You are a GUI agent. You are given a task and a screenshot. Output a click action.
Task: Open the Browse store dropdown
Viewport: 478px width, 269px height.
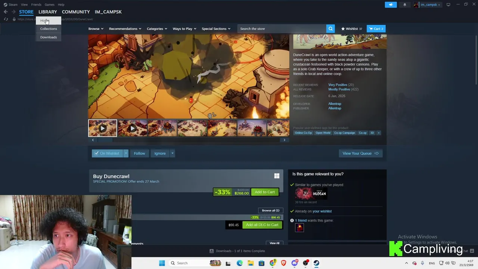96,29
